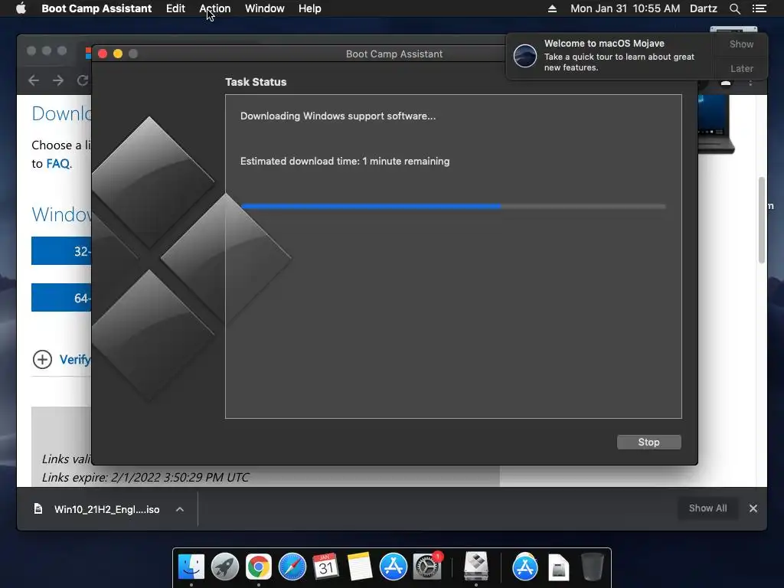
Task: Open System Preferences from the Dock
Action: (x=426, y=567)
